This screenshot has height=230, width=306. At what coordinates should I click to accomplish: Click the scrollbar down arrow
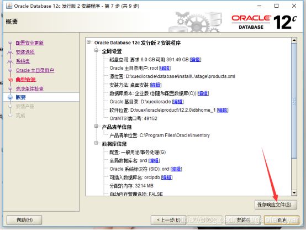click(x=294, y=192)
